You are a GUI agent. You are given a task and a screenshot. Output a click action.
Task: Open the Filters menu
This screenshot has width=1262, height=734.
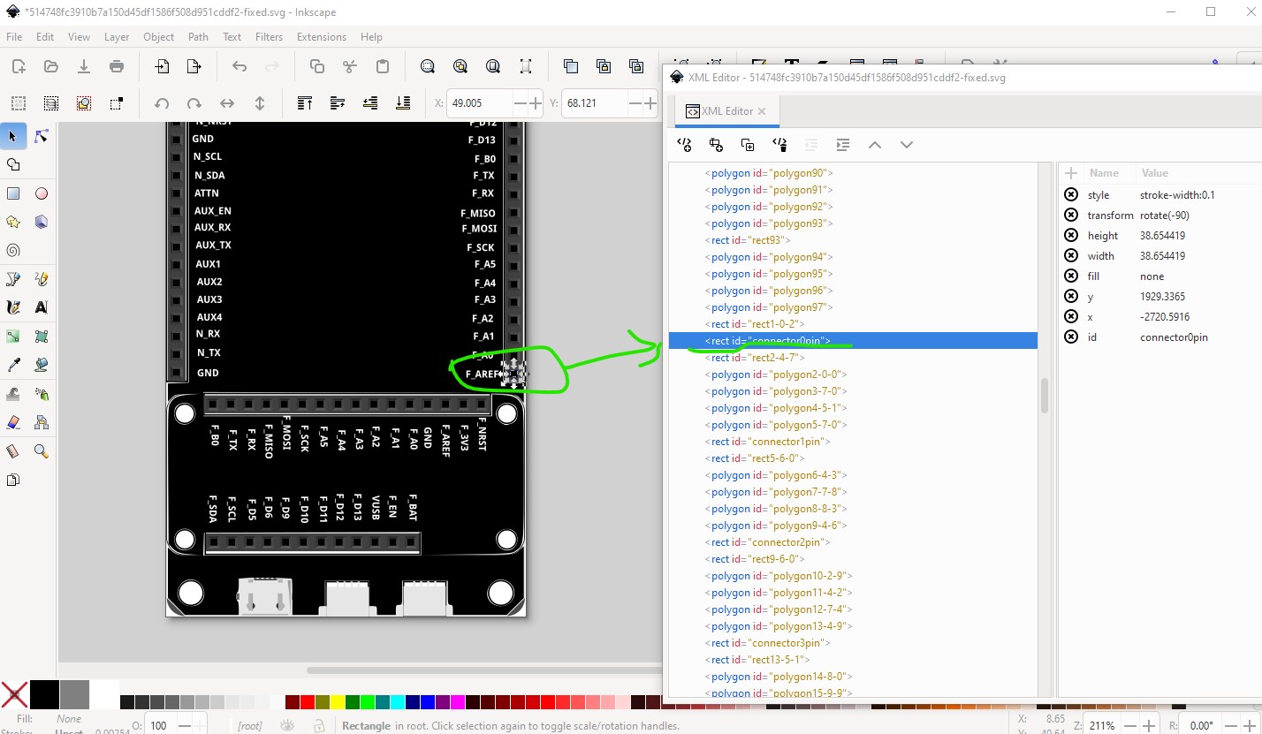tap(269, 37)
